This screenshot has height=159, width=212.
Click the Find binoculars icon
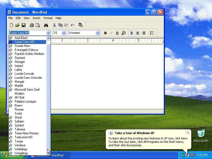click(46, 25)
